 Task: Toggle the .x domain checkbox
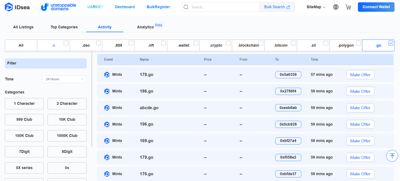(x=66, y=43)
